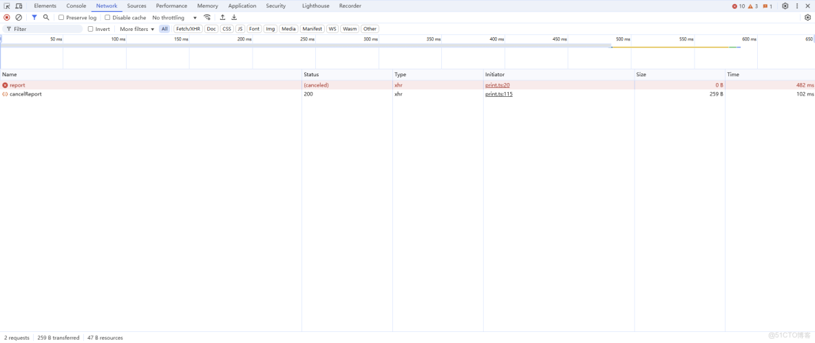This screenshot has height=343, width=815.
Task: Open the Security tab
Action: tap(276, 6)
